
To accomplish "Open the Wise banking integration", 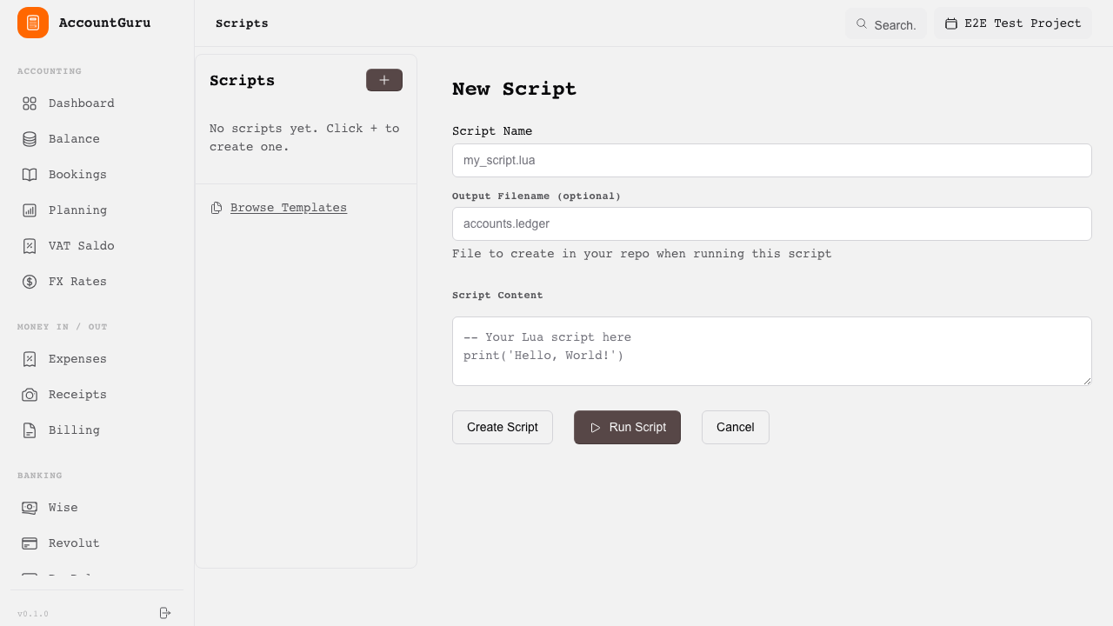I will (x=63, y=507).
